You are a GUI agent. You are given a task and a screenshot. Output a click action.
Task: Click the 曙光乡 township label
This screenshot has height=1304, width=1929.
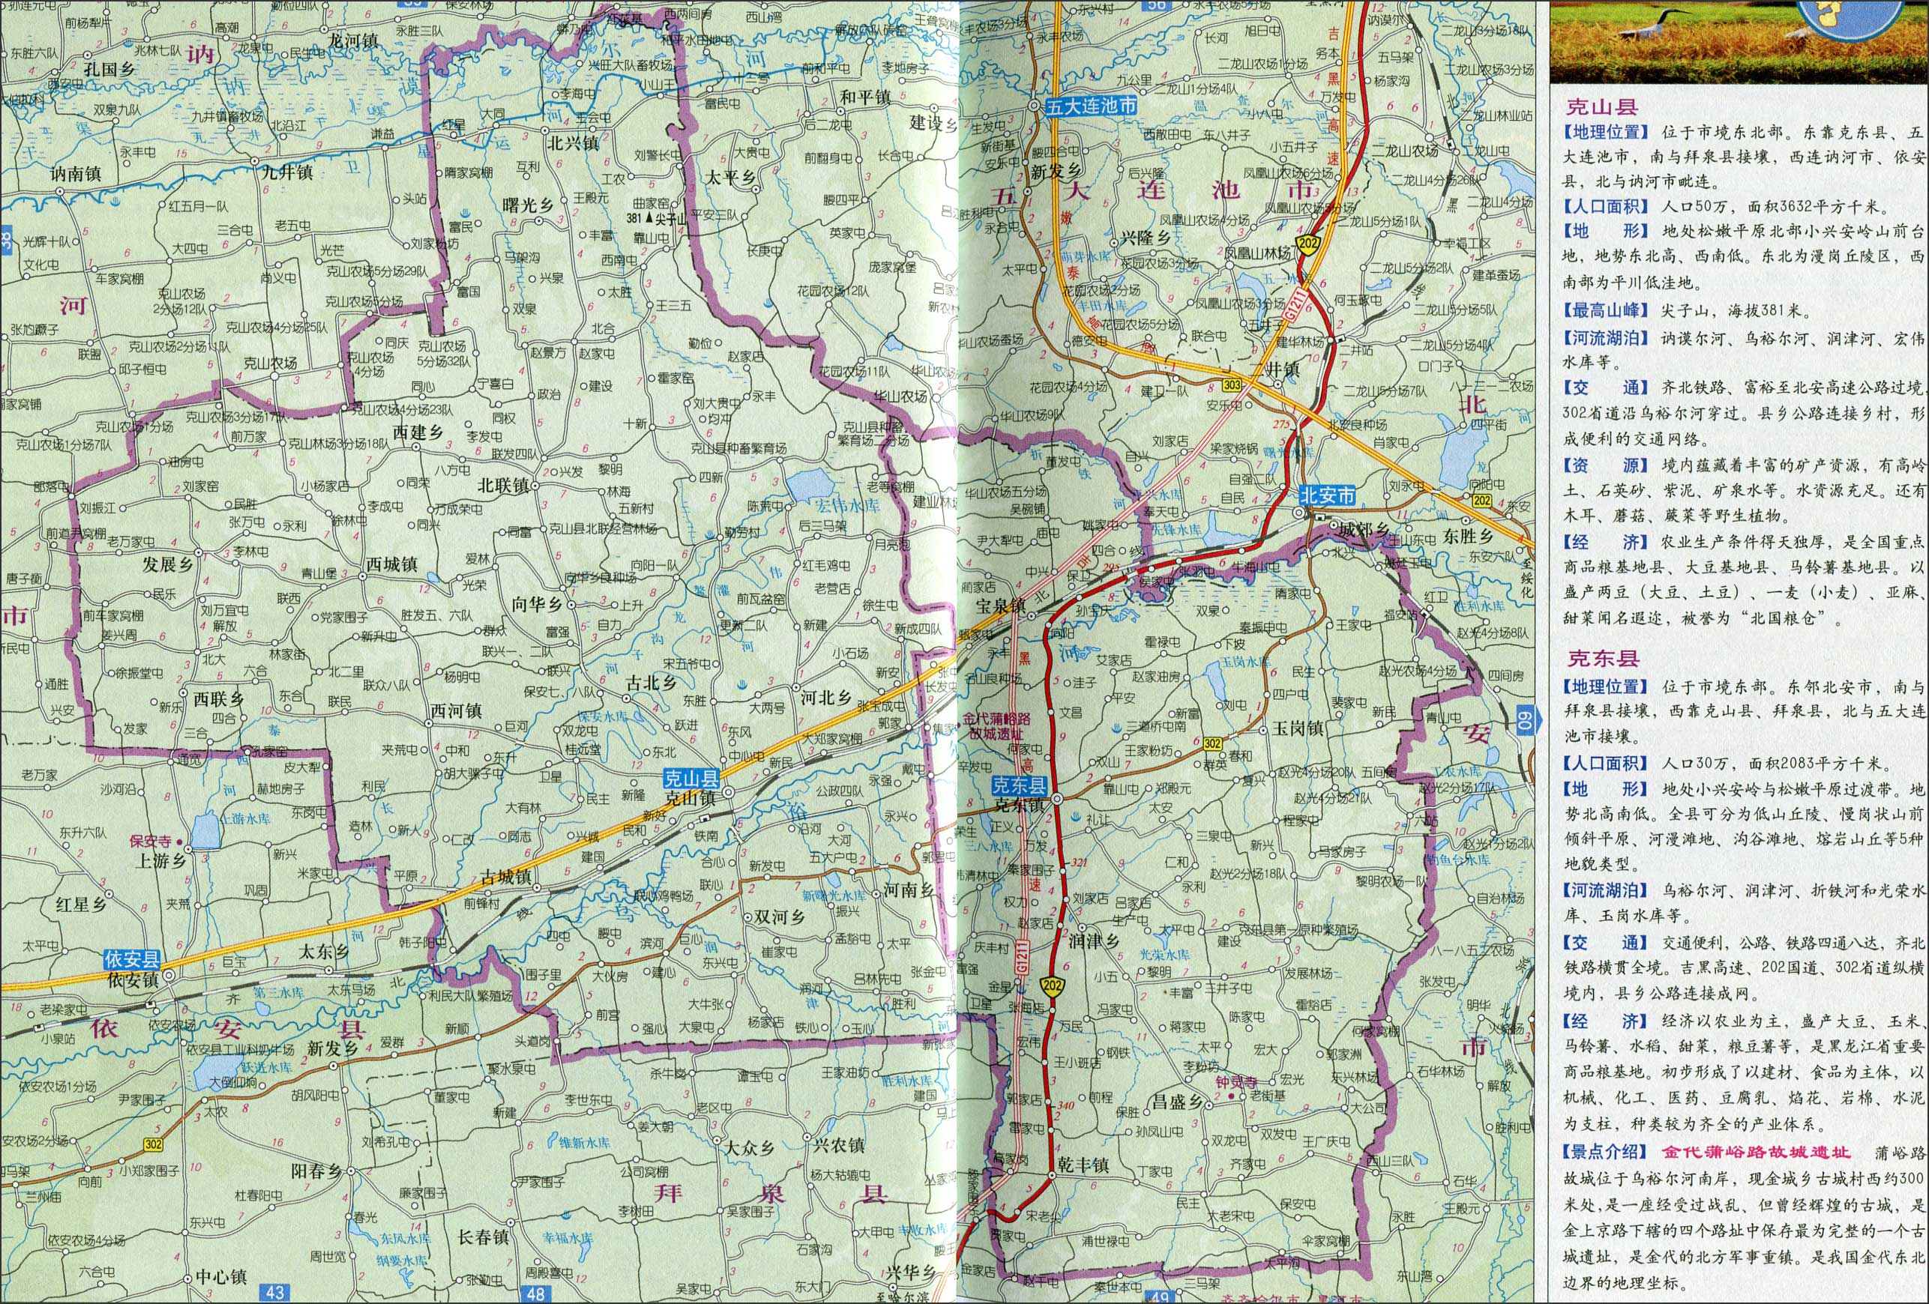pyautogui.click(x=528, y=206)
